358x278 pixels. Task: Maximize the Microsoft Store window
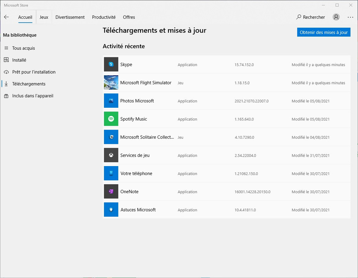[337, 5]
